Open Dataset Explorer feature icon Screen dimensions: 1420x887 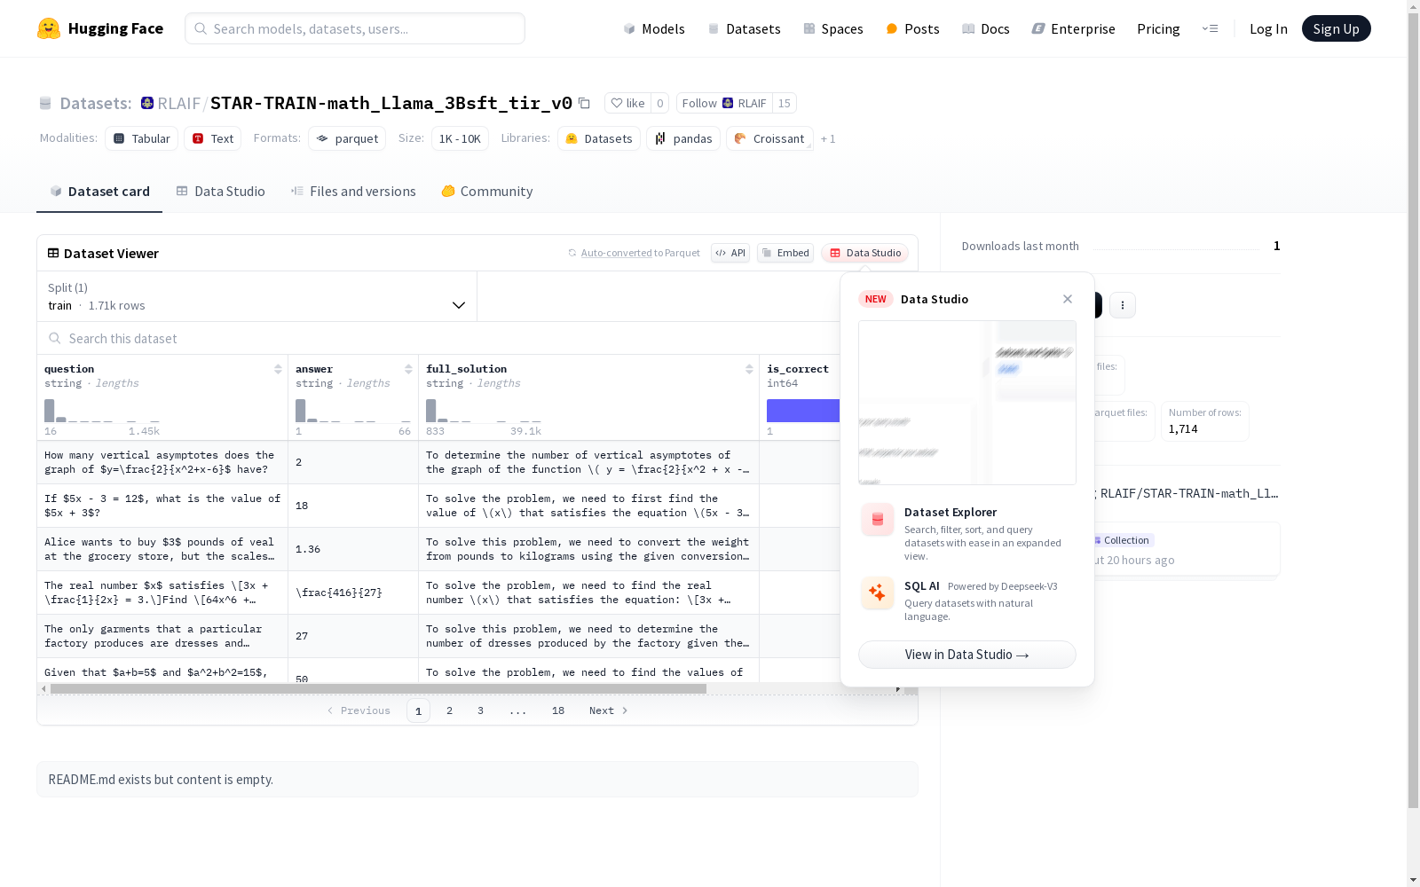click(878, 520)
